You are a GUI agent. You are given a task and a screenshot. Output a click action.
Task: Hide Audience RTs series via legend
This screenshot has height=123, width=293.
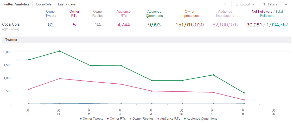(169, 119)
